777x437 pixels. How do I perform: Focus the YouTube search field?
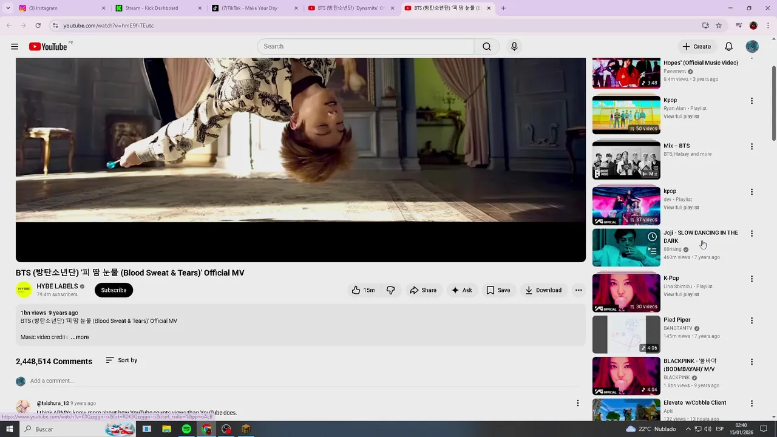365,47
